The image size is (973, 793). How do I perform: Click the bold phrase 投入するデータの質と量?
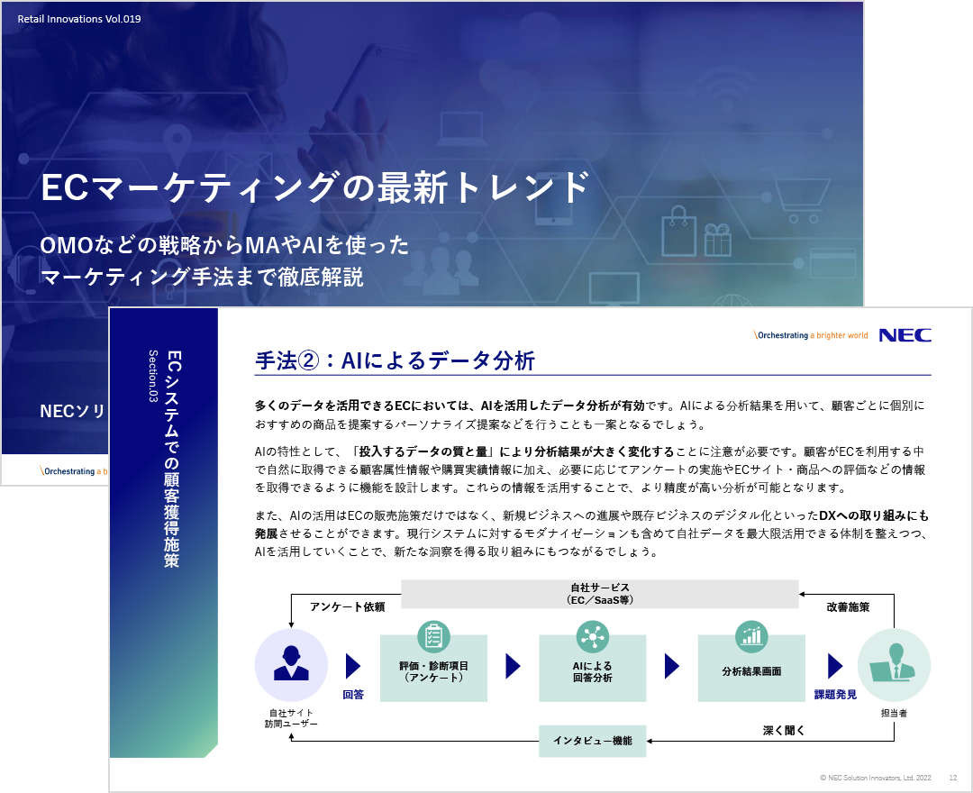[423, 451]
